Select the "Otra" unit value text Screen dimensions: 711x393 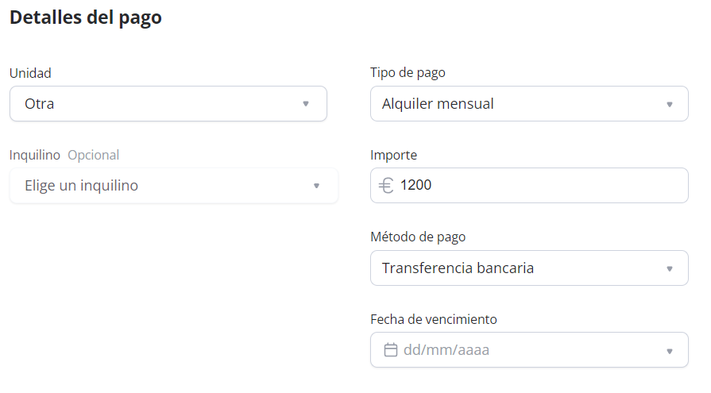[40, 104]
